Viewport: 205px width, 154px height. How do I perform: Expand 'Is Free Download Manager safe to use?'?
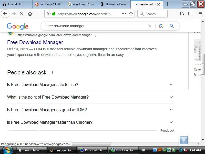pyautogui.click(x=91, y=85)
